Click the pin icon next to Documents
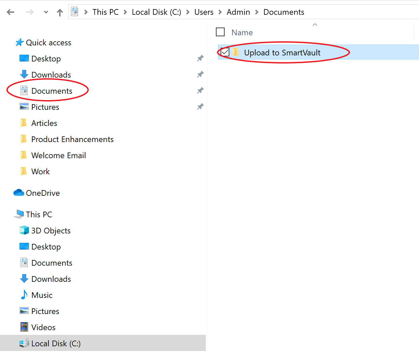 click(x=200, y=91)
